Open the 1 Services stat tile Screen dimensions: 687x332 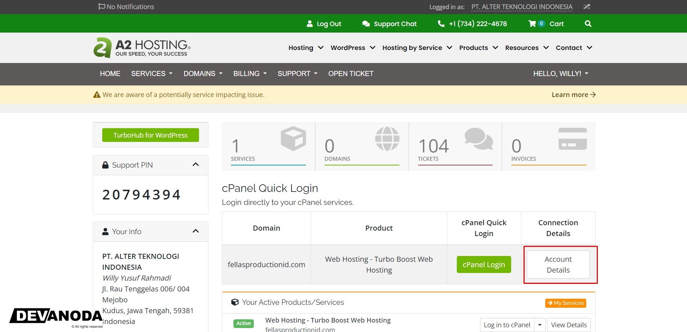(268, 146)
